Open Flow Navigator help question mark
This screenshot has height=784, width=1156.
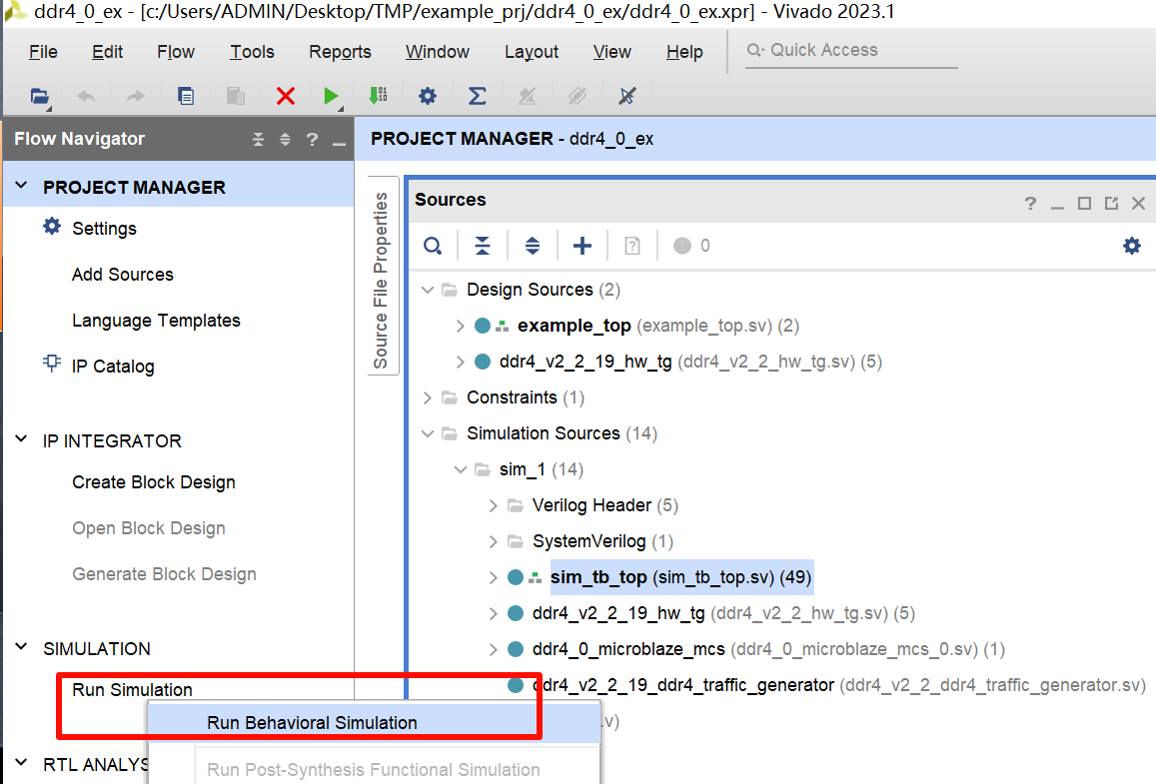(312, 139)
